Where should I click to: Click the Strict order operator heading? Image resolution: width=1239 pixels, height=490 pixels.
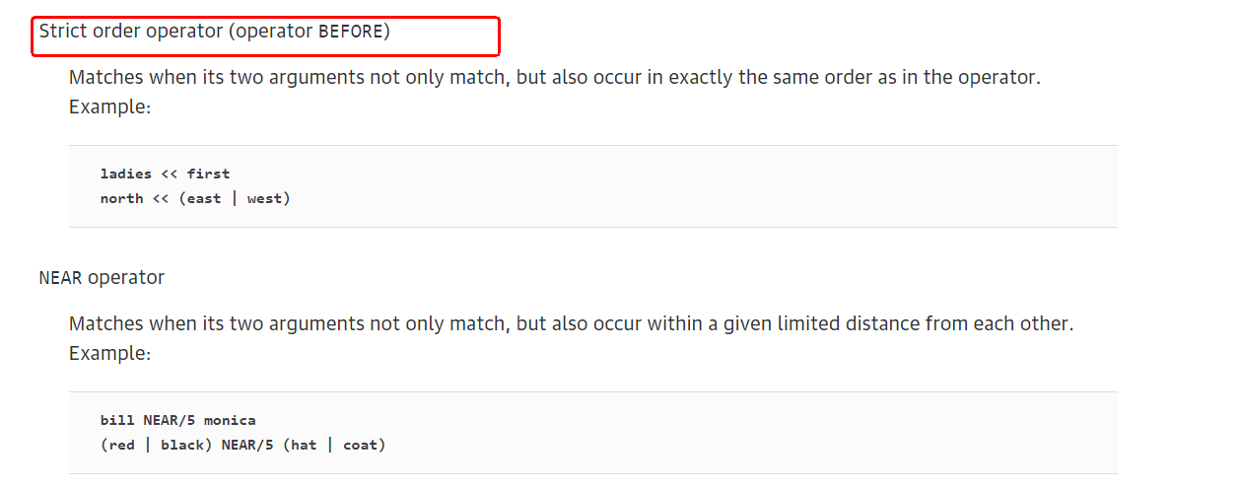pyautogui.click(x=215, y=31)
